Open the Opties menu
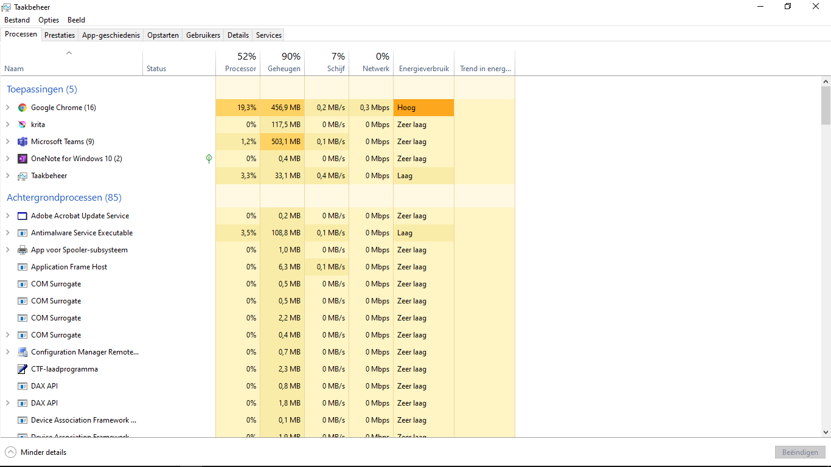 [x=49, y=20]
